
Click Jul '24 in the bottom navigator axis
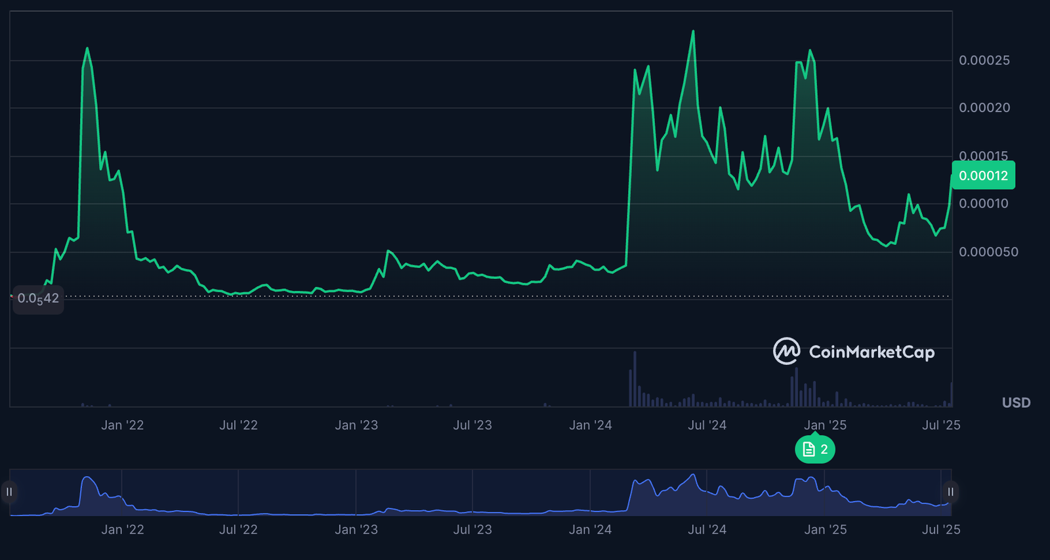tap(707, 530)
